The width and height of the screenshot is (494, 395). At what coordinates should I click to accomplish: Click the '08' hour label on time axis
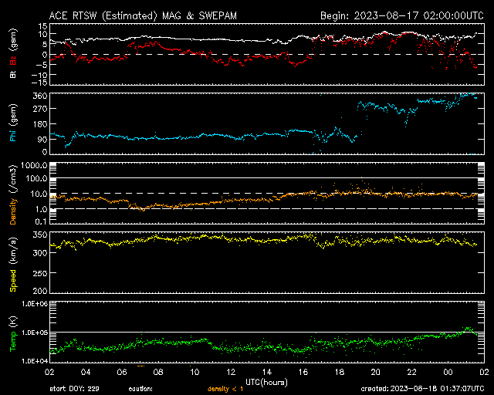(158, 373)
